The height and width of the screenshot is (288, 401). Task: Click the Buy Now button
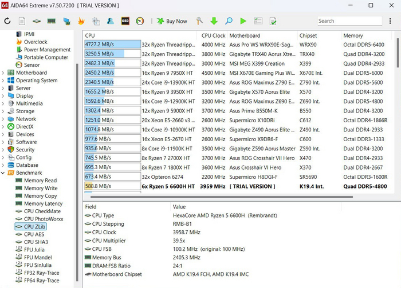click(x=172, y=21)
